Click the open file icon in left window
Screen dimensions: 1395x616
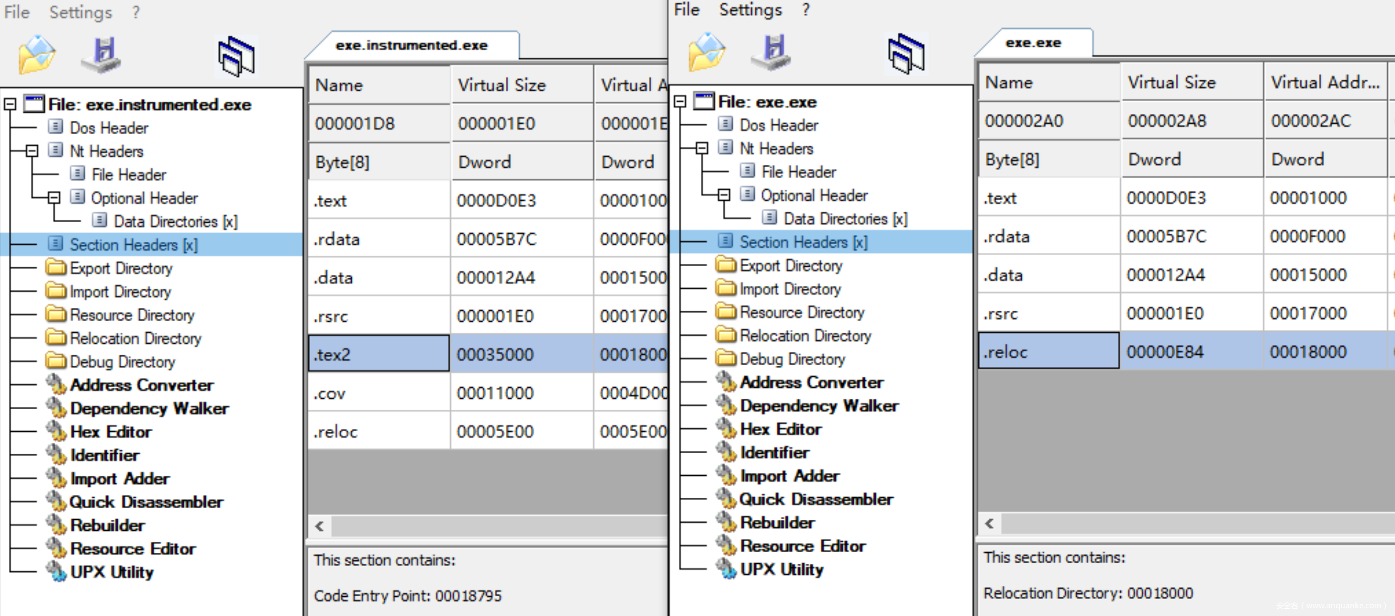tap(36, 55)
